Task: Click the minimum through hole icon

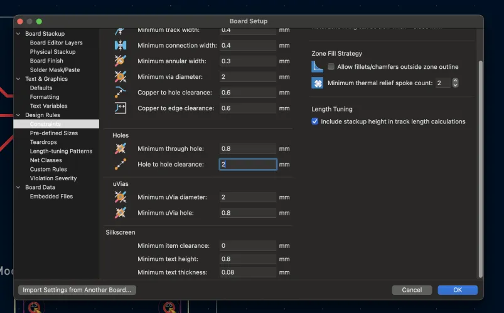Action: [x=121, y=148]
